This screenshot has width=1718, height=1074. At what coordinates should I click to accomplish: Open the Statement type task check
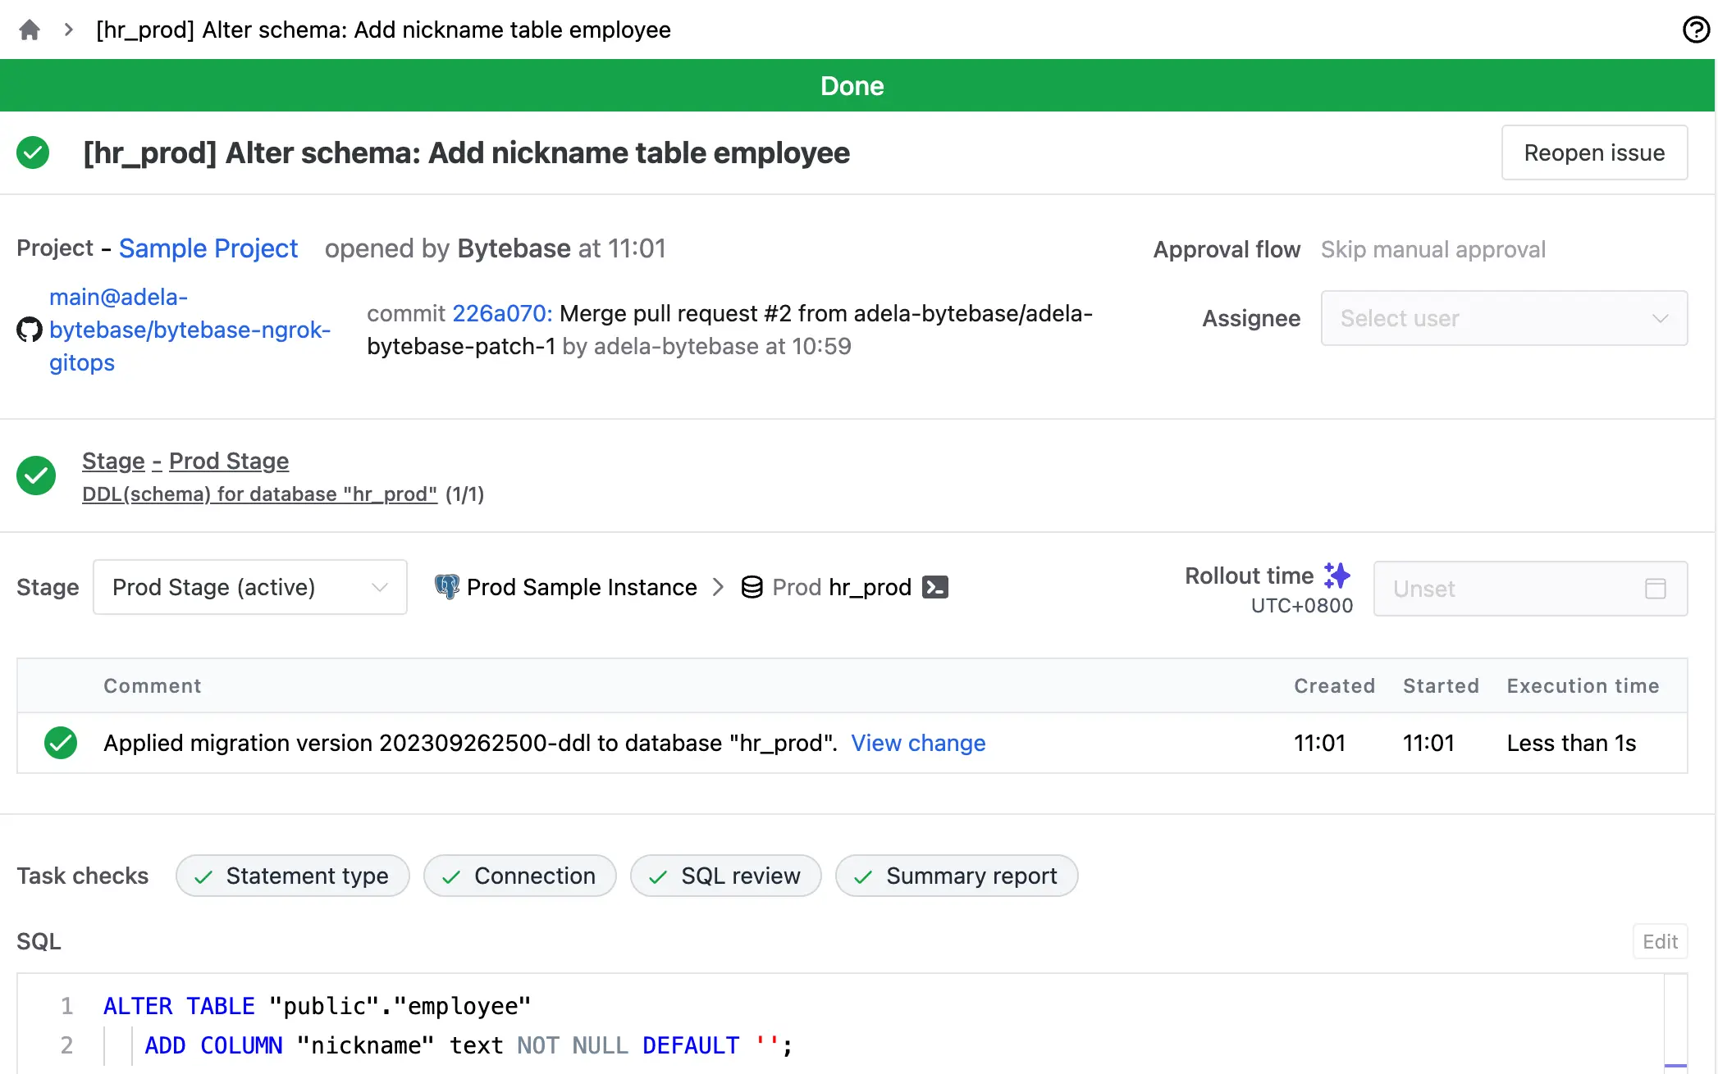[x=293, y=876]
